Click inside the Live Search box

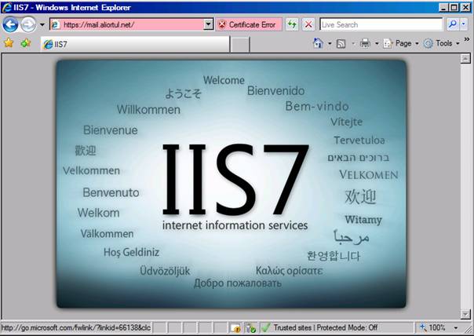pos(381,24)
